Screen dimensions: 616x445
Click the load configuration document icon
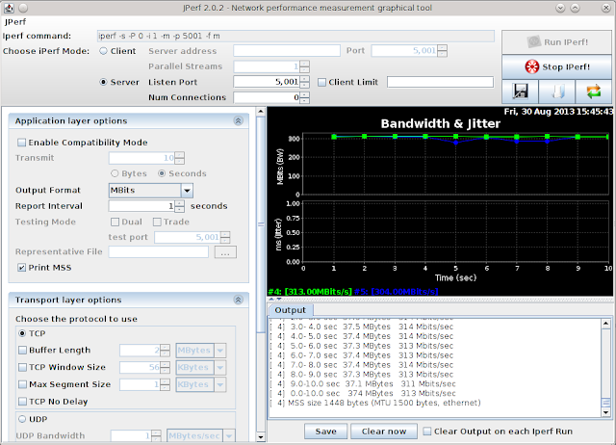[556, 92]
